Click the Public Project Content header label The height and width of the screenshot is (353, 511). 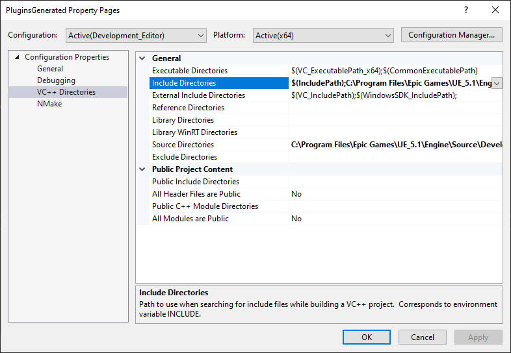pos(192,169)
